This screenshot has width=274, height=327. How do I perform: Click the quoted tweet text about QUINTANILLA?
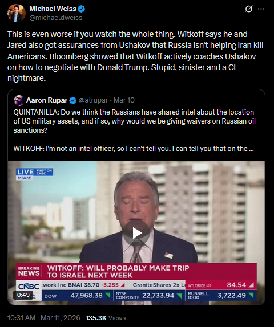pos(134,121)
